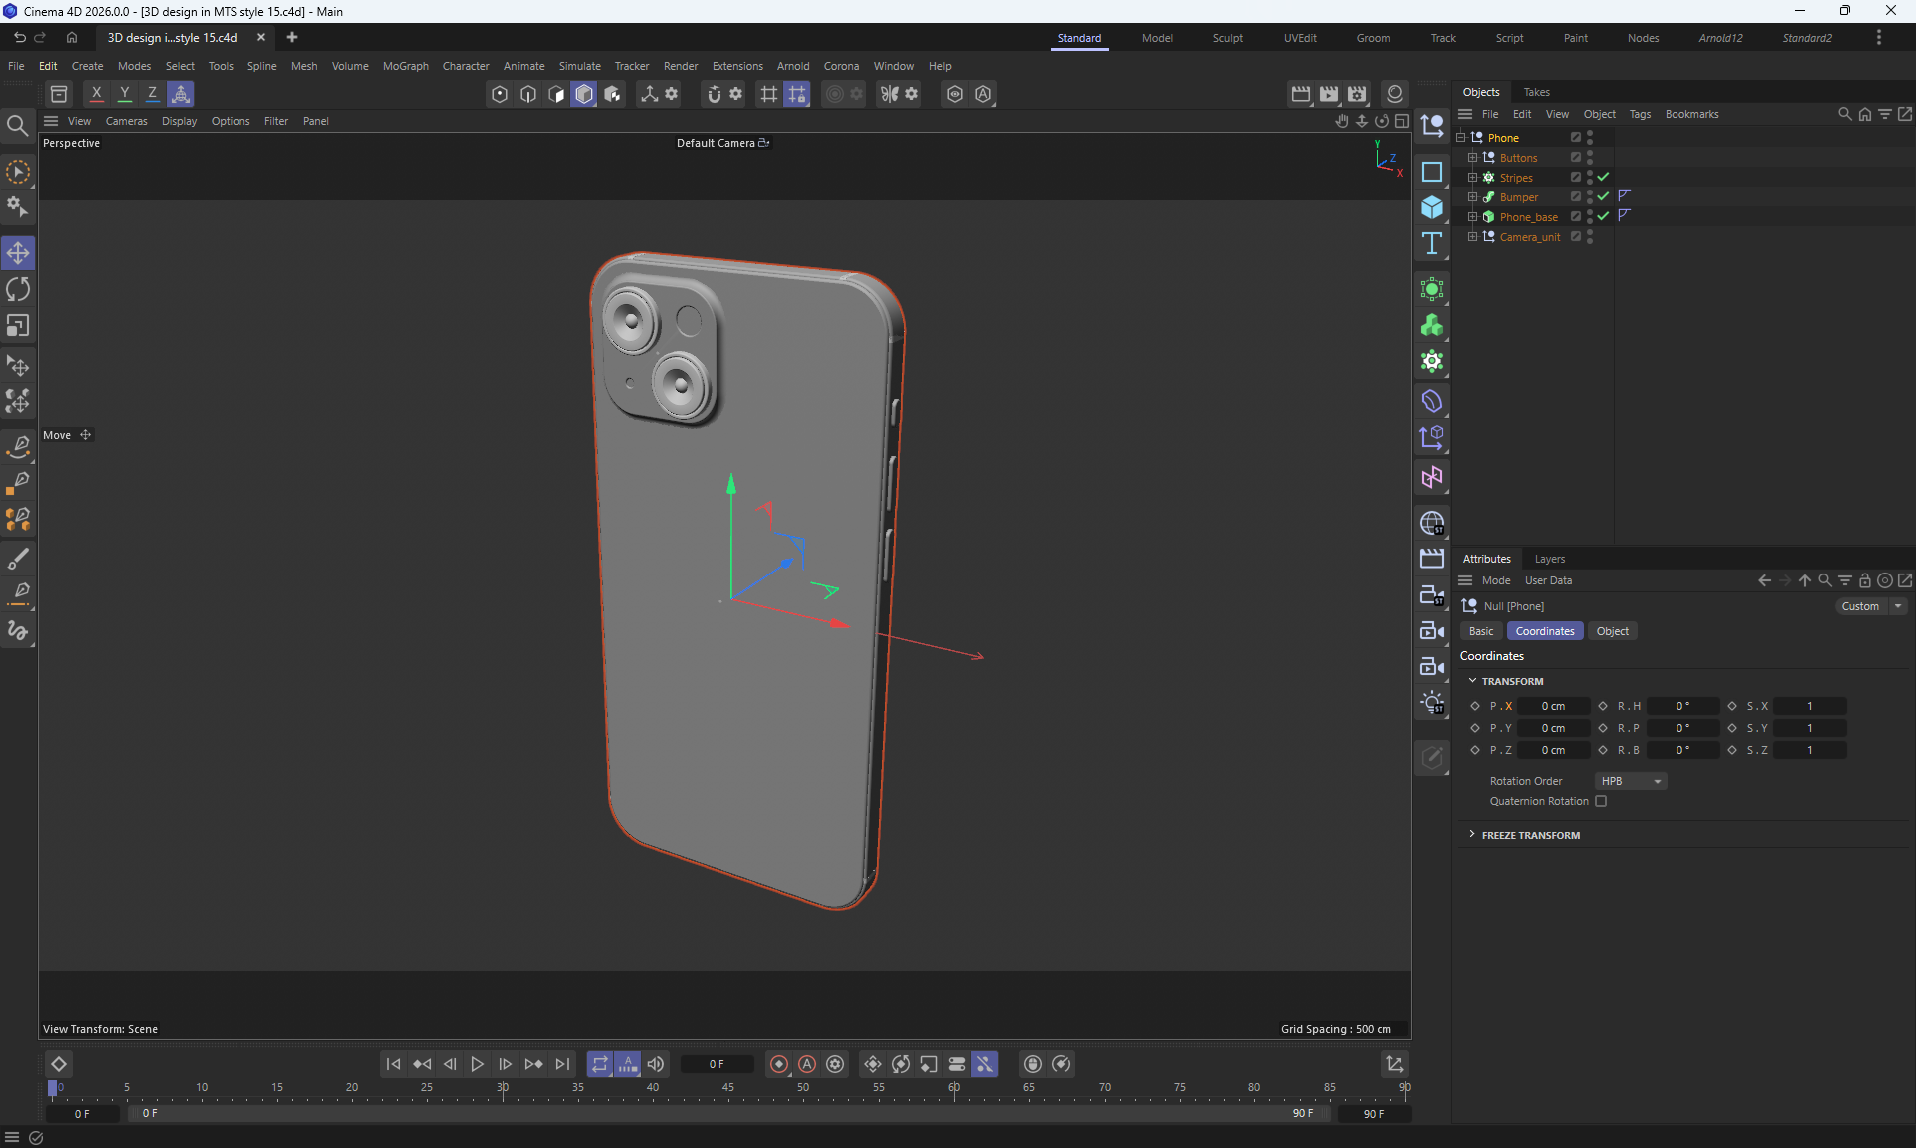Select the Scale tool in left toolbar

tap(18, 326)
